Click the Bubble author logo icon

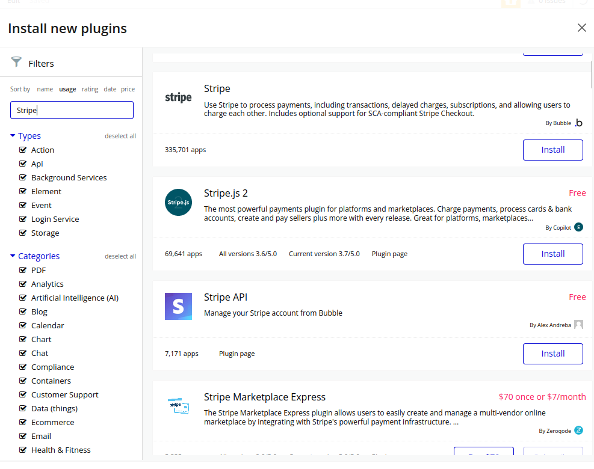(x=578, y=123)
